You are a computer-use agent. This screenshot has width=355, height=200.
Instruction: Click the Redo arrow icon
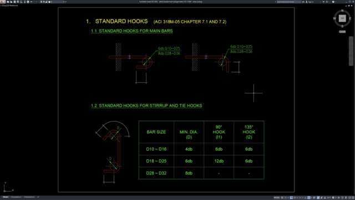37,2
